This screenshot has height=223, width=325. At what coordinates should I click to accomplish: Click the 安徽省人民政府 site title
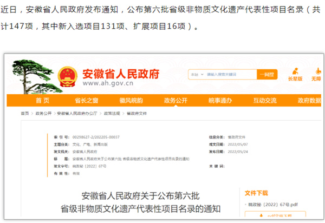pos(121,74)
